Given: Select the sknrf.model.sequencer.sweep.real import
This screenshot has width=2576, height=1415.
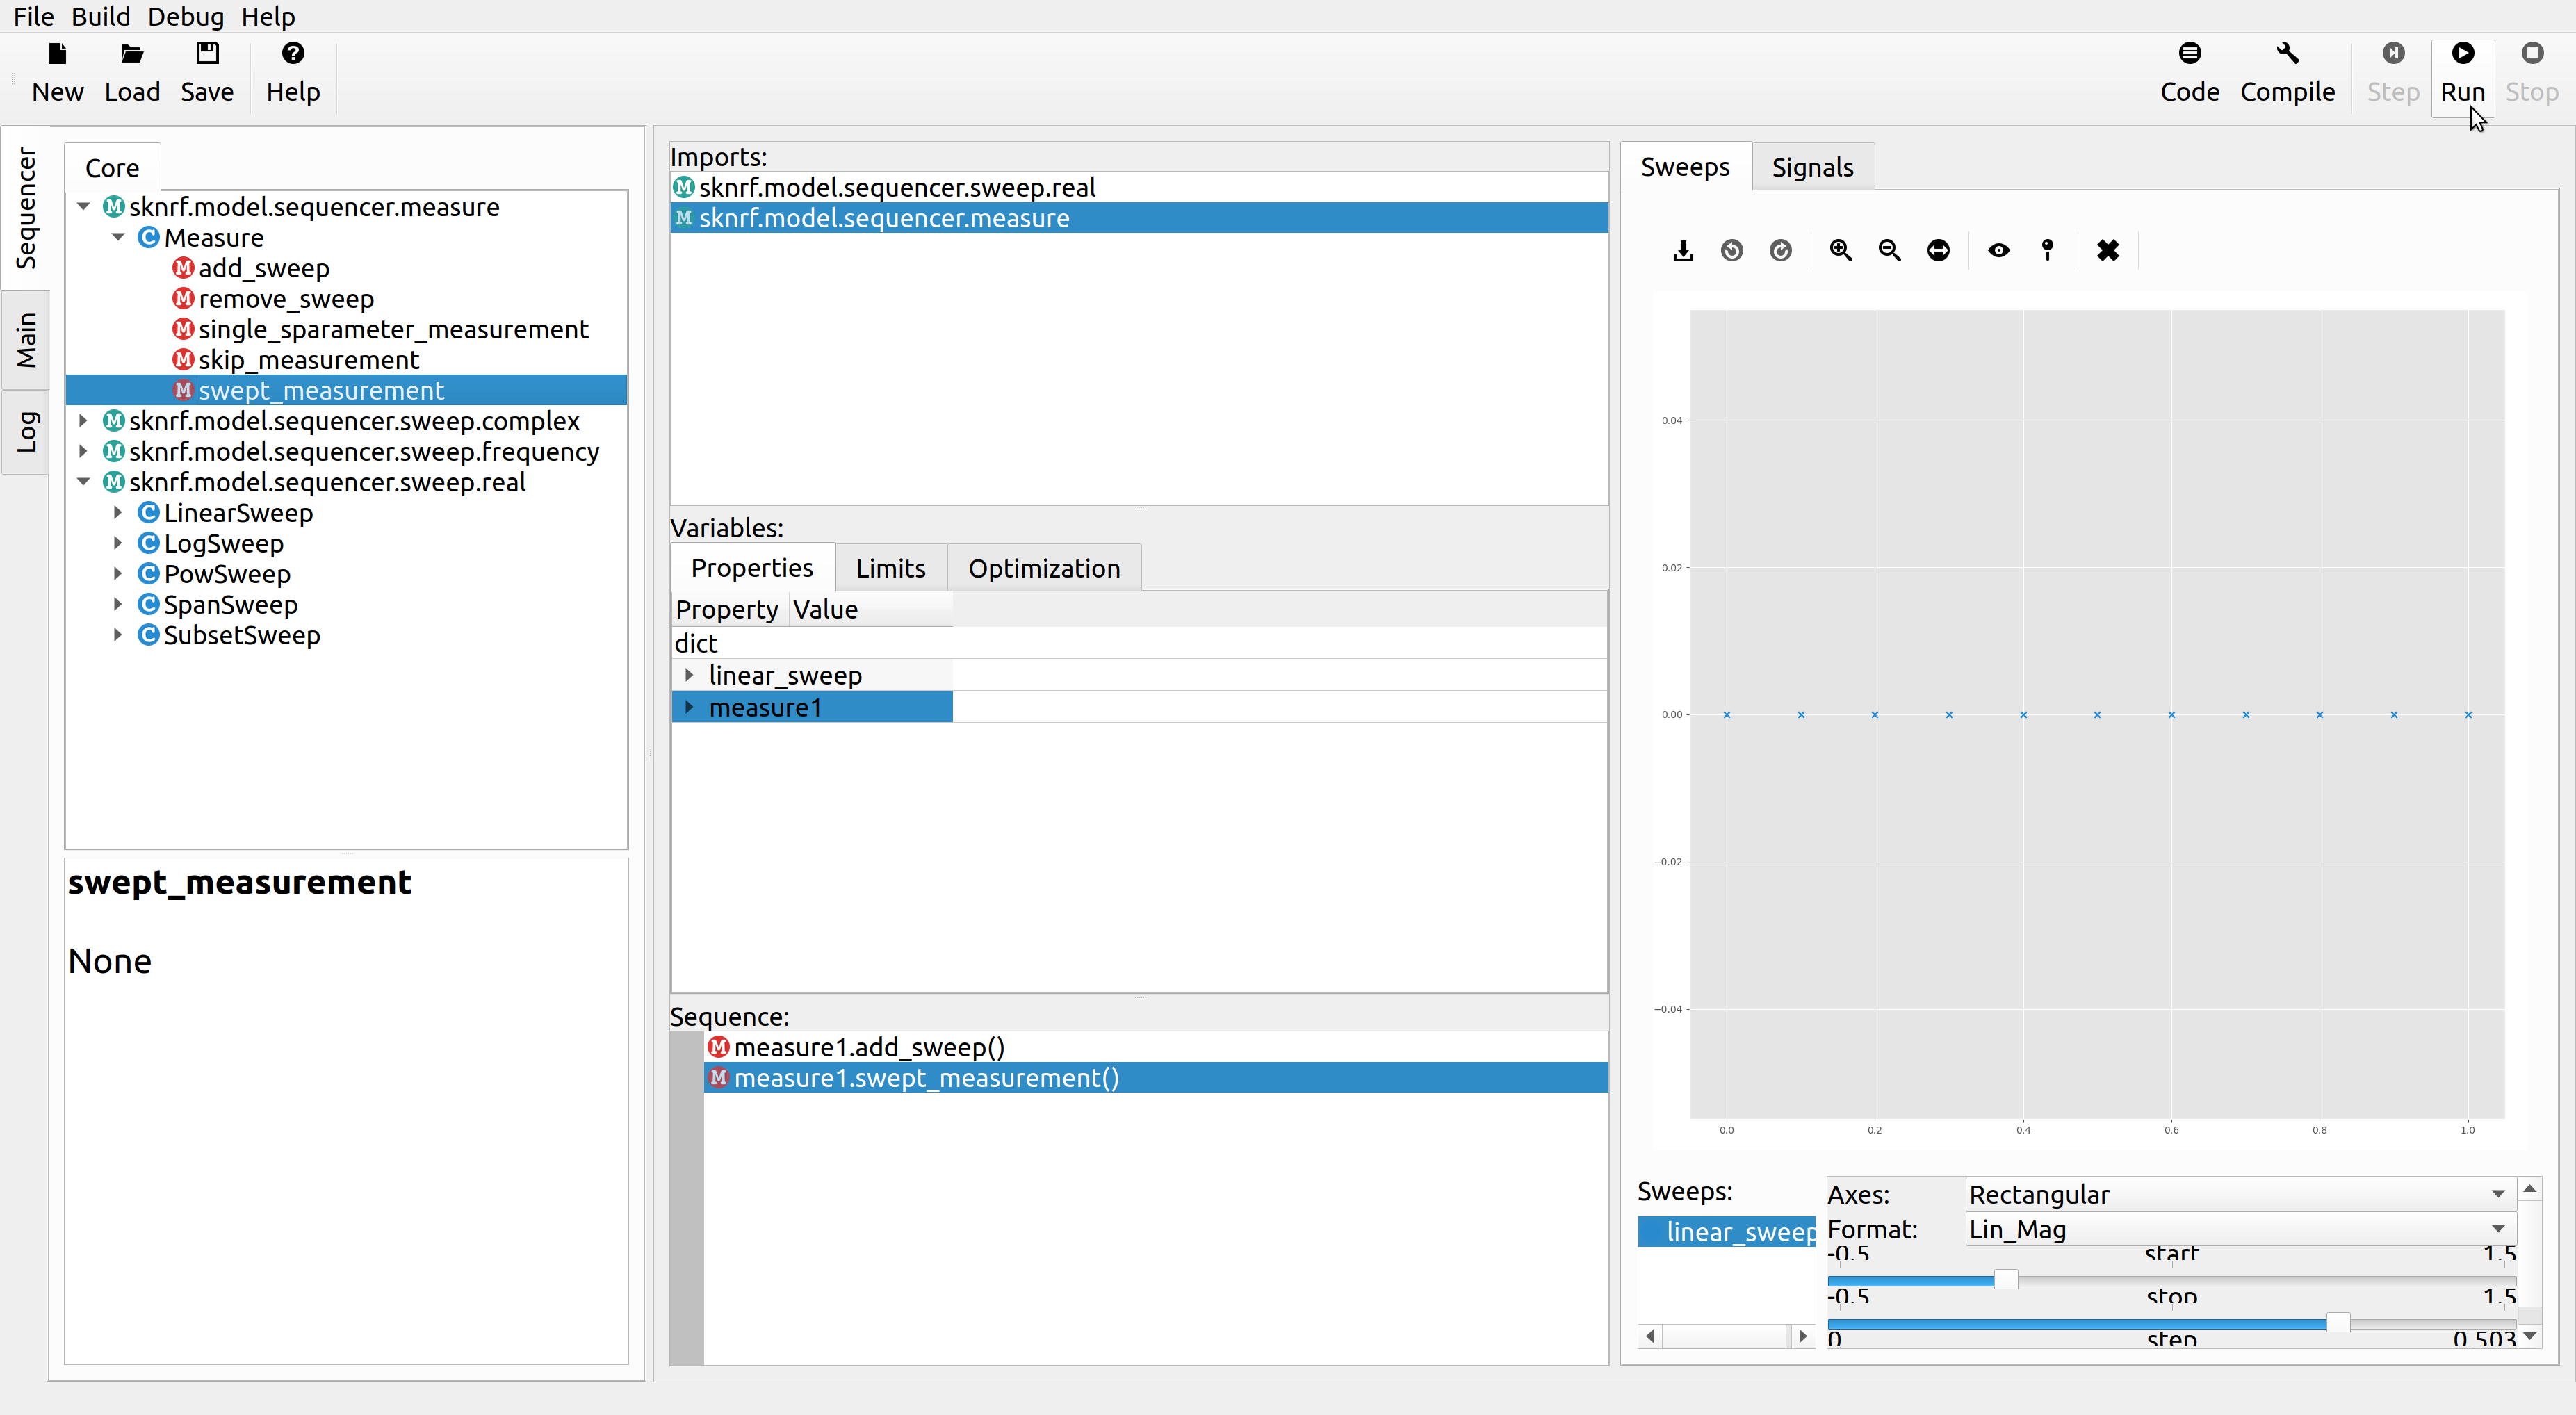Looking at the screenshot, I should click(1139, 187).
